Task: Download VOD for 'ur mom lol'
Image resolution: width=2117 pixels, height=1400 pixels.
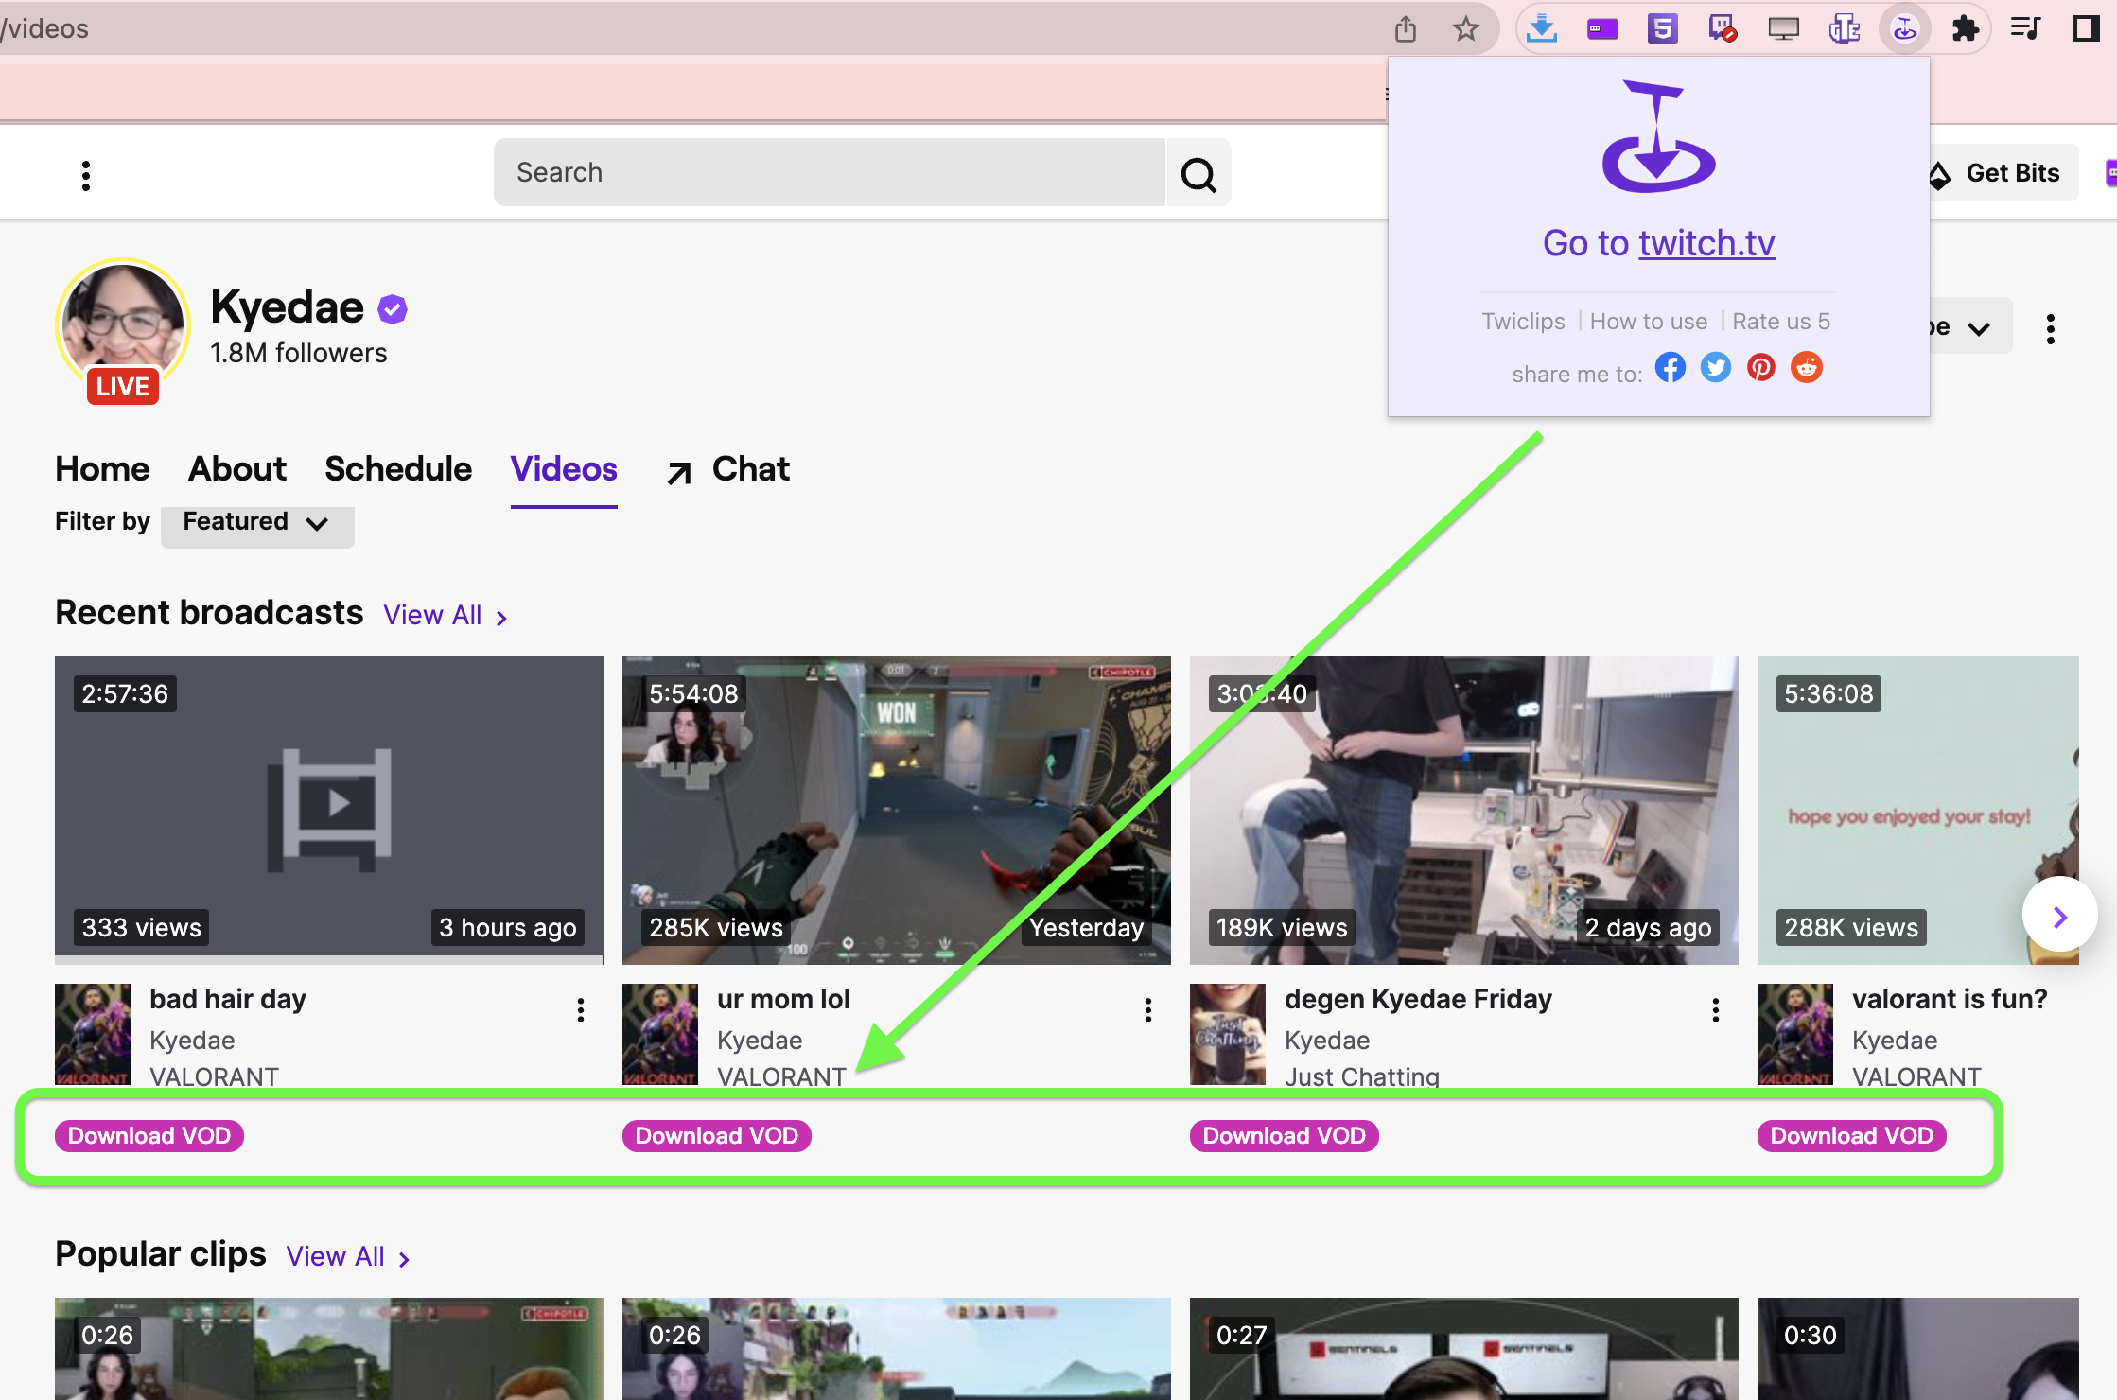Action: click(717, 1136)
